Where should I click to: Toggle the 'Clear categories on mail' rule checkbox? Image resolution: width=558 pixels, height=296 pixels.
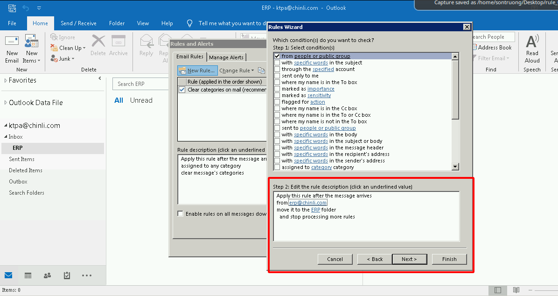(x=182, y=90)
